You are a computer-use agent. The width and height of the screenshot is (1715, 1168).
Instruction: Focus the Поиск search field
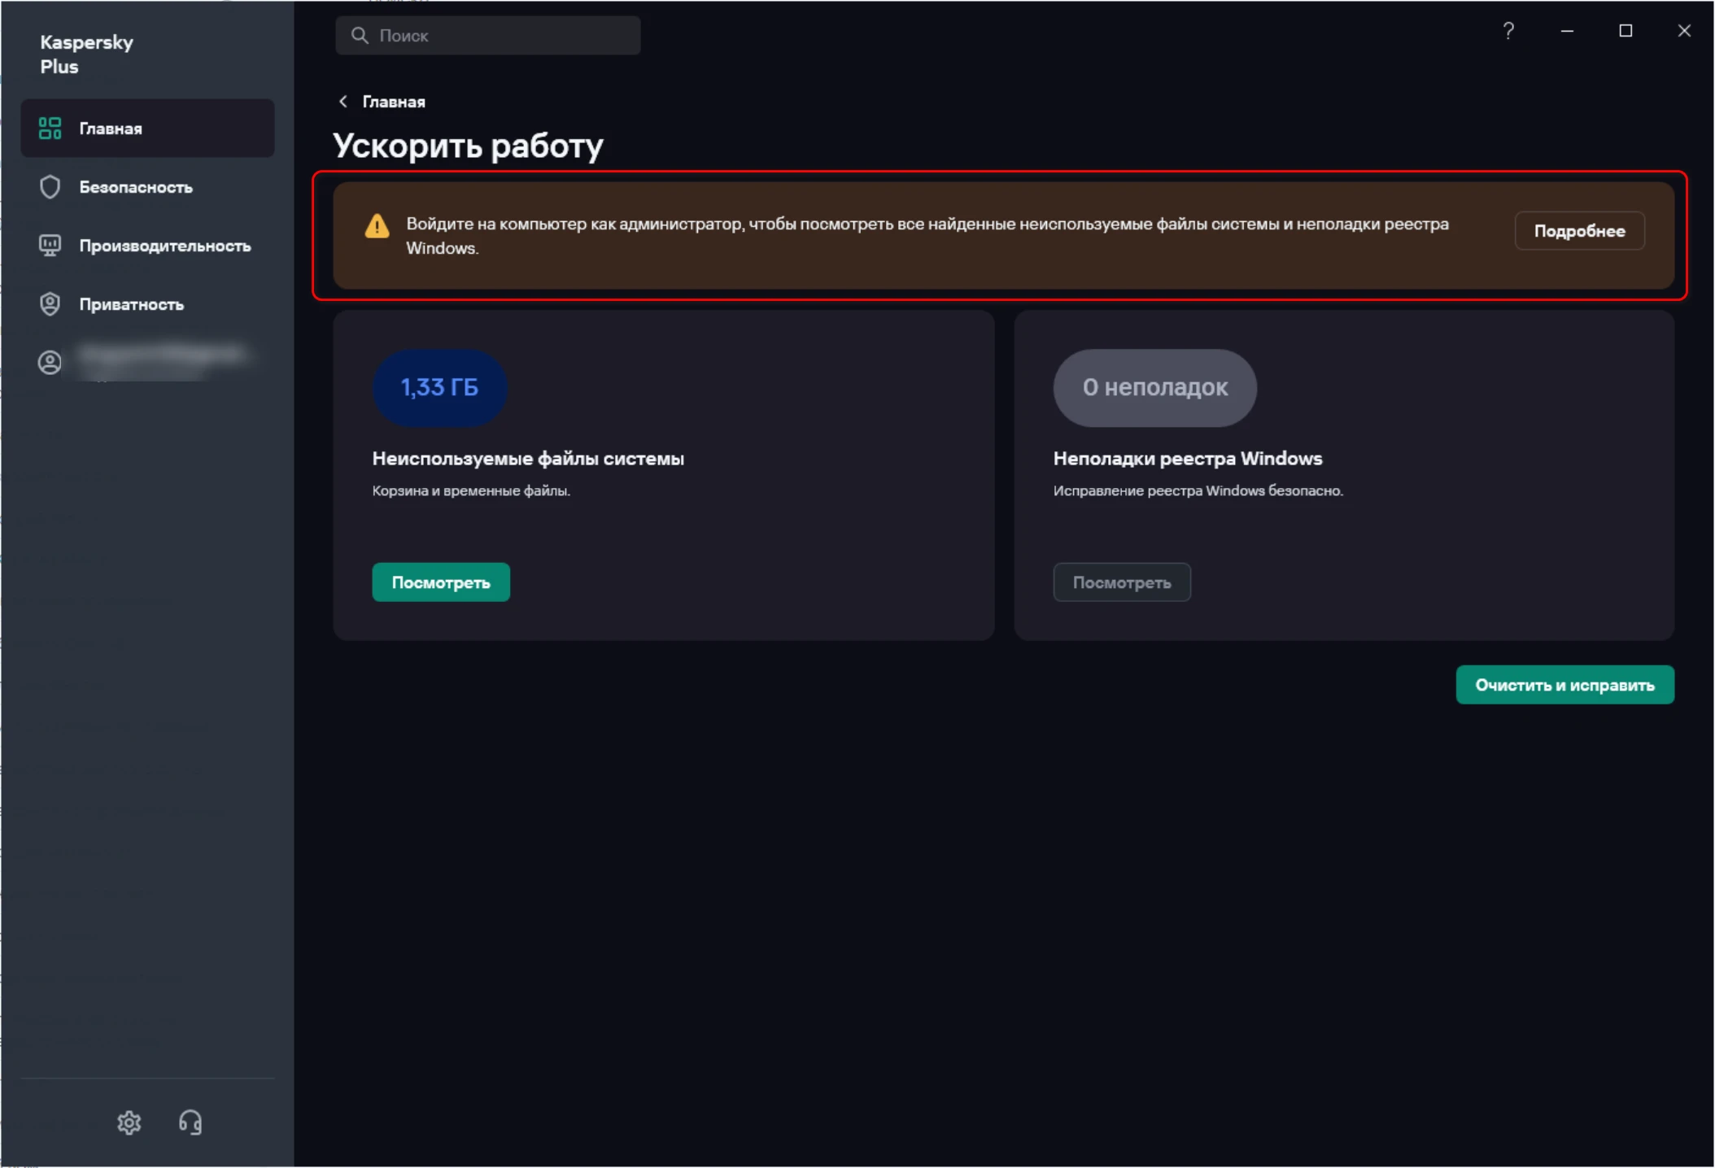(x=487, y=35)
